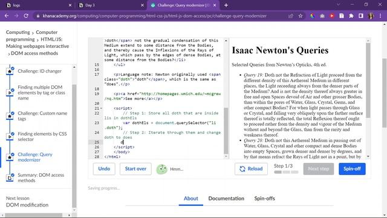
Task: Click the document extension icon
Action: tap(342, 16)
